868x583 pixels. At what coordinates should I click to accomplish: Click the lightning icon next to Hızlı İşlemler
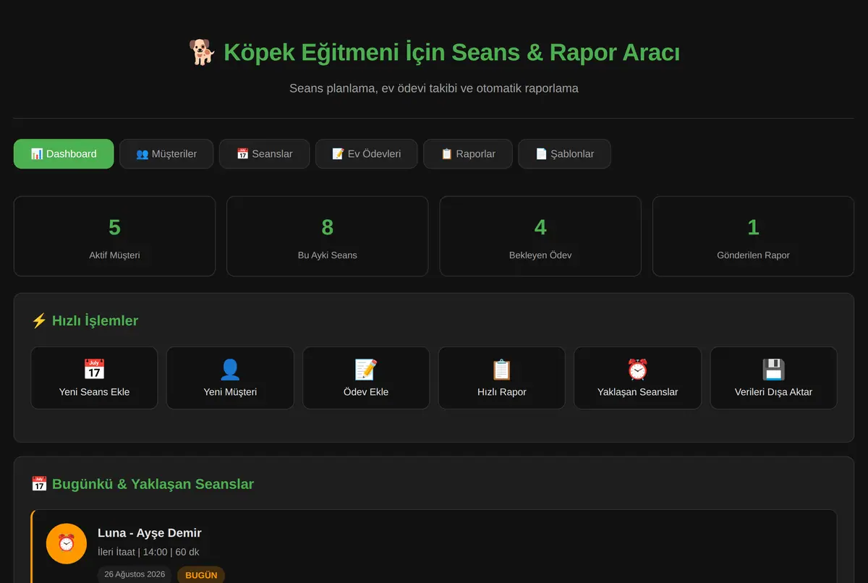click(39, 320)
